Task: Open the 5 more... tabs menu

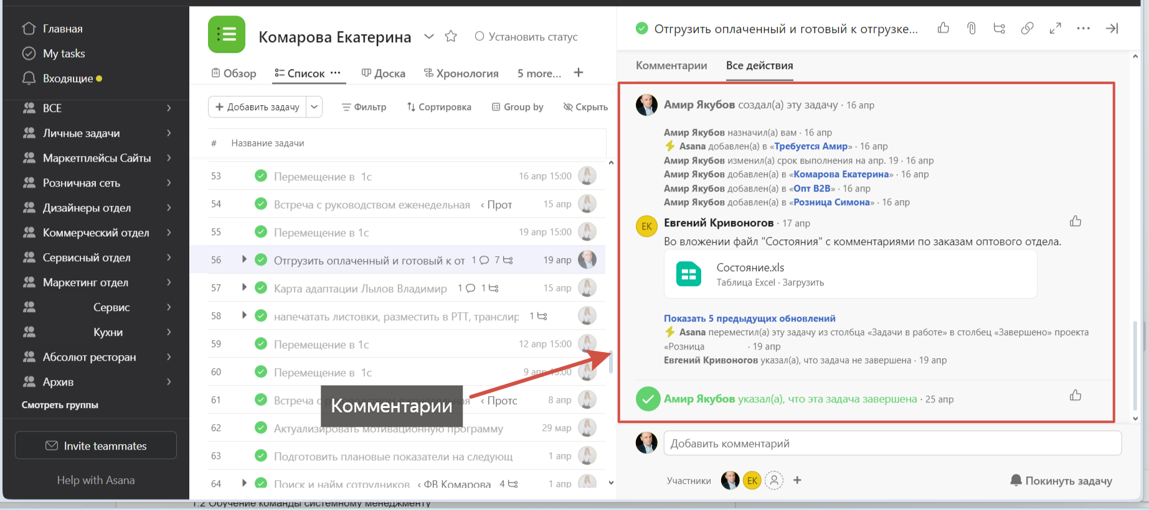Action: point(539,73)
